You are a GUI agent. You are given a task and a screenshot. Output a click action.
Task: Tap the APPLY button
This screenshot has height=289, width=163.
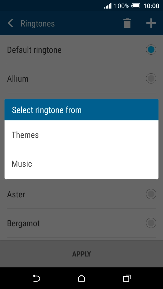[x=81, y=254]
